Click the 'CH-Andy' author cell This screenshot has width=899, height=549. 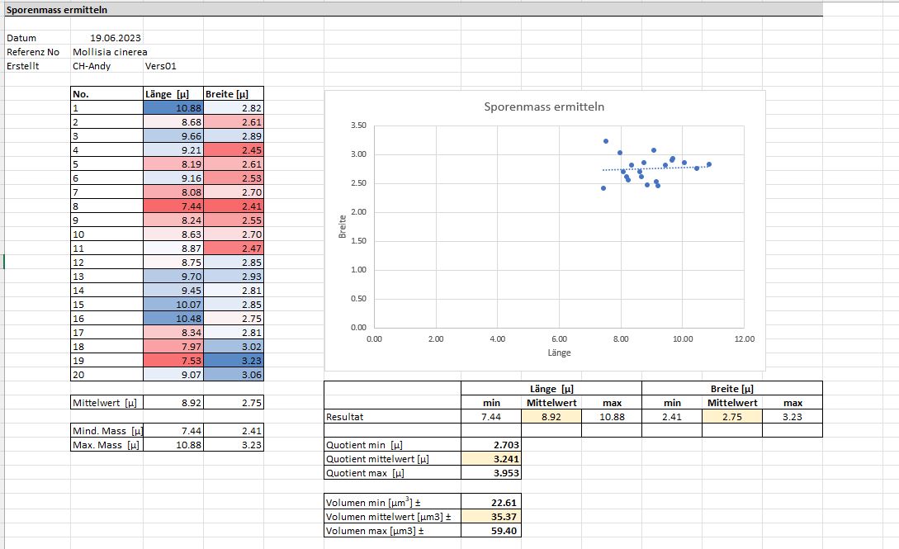[x=92, y=66]
